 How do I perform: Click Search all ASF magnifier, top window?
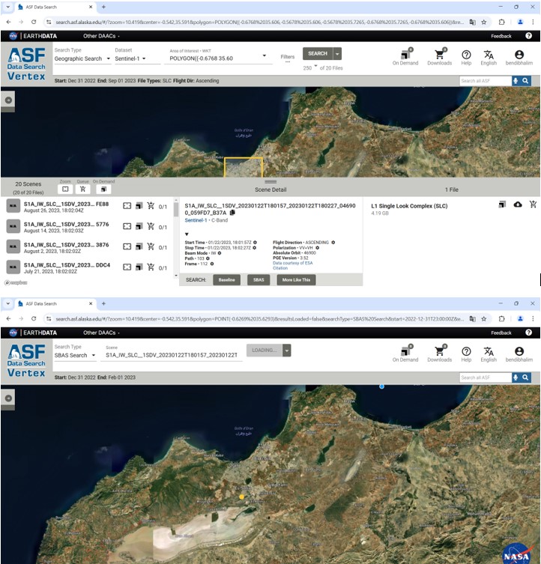[x=525, y=81]
